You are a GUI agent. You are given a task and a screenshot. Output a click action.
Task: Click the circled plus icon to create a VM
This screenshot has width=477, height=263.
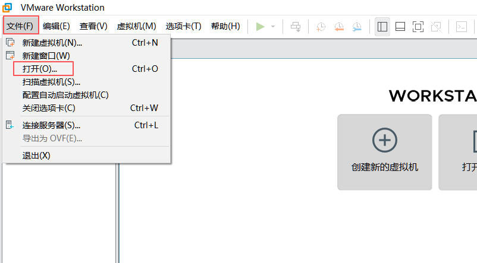click(x=384, y=140)
